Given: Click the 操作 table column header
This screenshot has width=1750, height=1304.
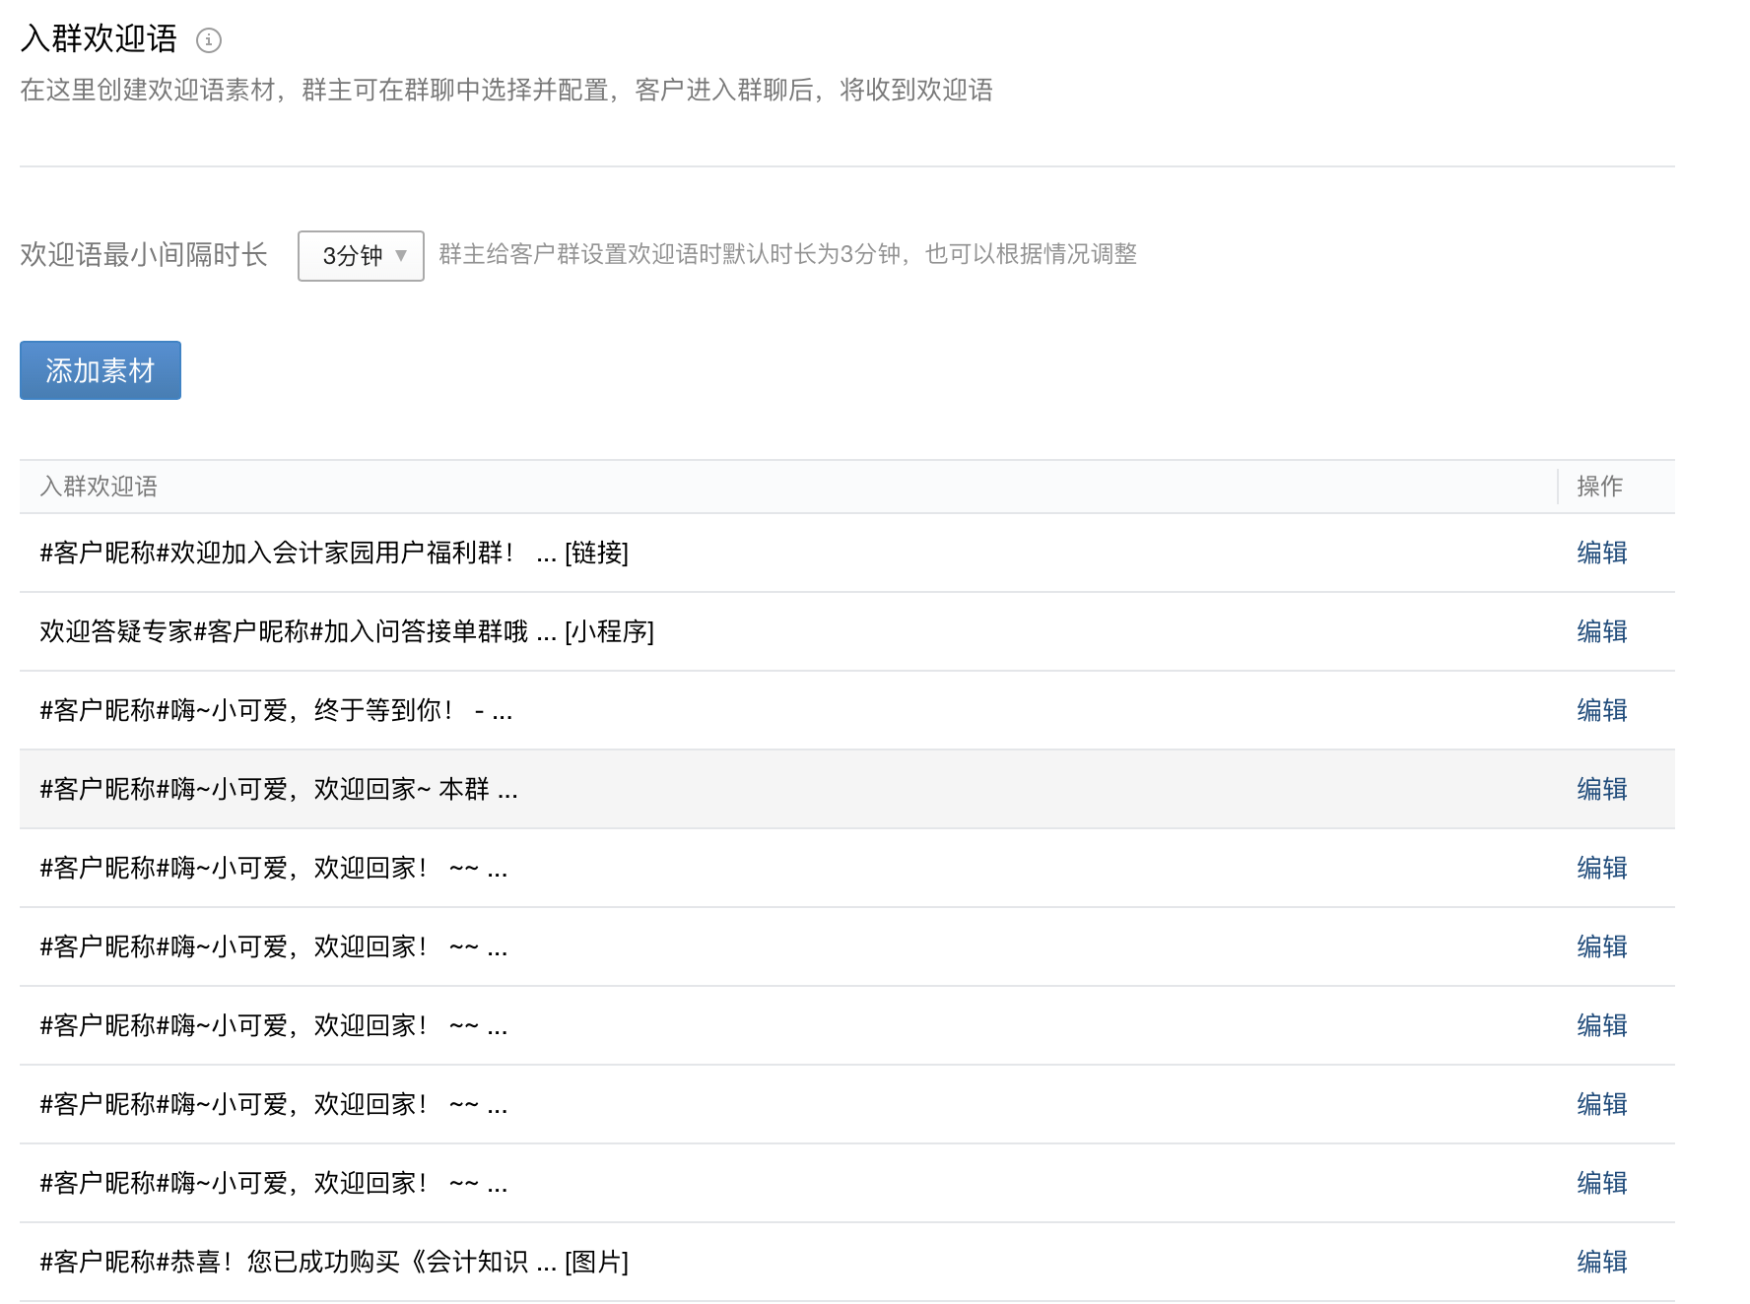Looking at the screenshot, I should (1599, 487).
